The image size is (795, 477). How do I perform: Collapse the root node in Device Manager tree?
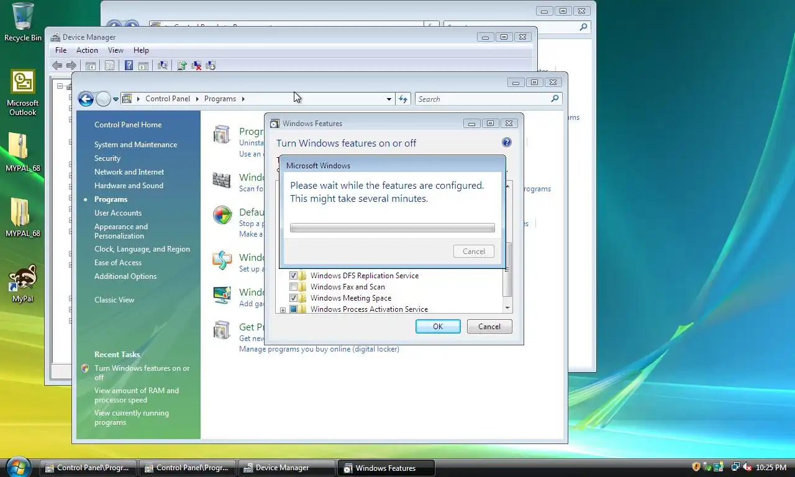(60, 86)
